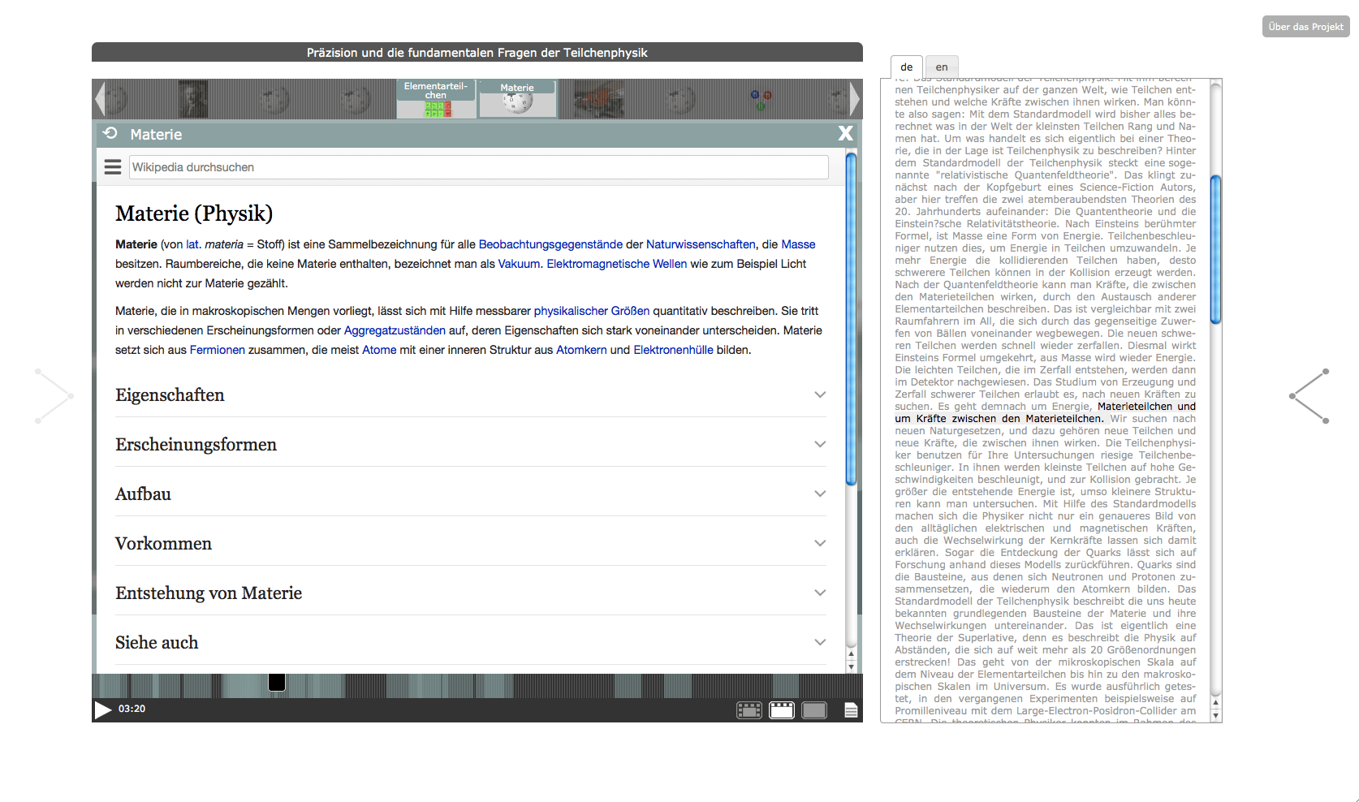This screenshot has height=802, width=1359.
Task: Select the de transcript language tab
Action: (x=906, y=67)
